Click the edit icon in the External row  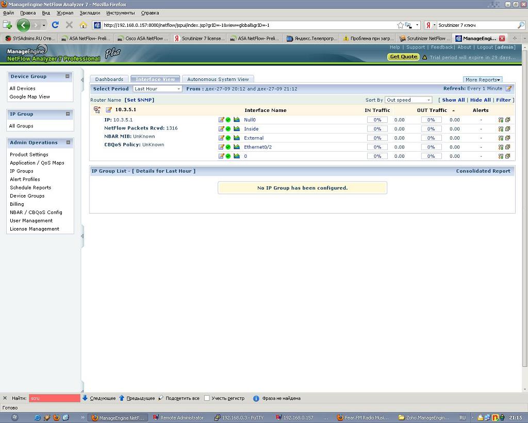(221, 138)
